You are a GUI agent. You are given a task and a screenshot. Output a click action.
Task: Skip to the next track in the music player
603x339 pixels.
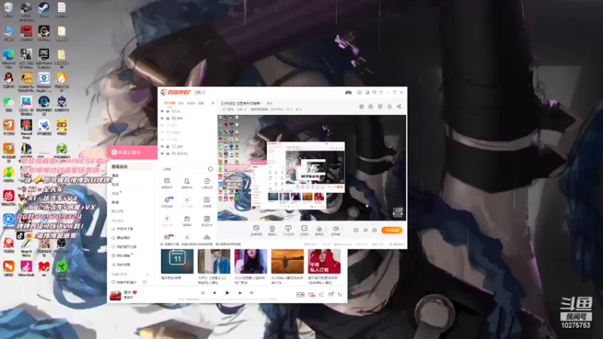[x=240, y=293]
